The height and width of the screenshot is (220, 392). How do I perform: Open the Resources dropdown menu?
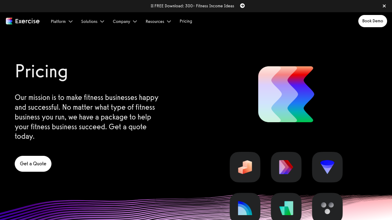[158, 21]
